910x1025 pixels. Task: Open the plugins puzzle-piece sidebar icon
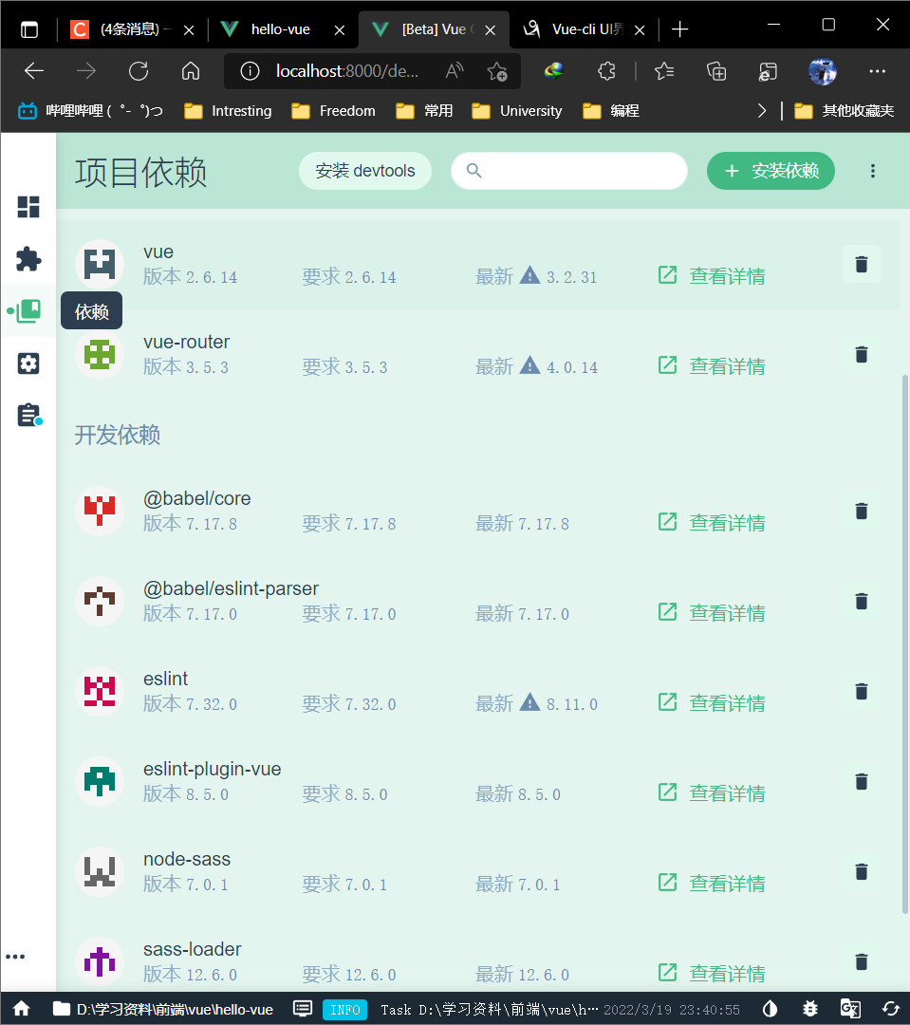[x=28, y=259]
